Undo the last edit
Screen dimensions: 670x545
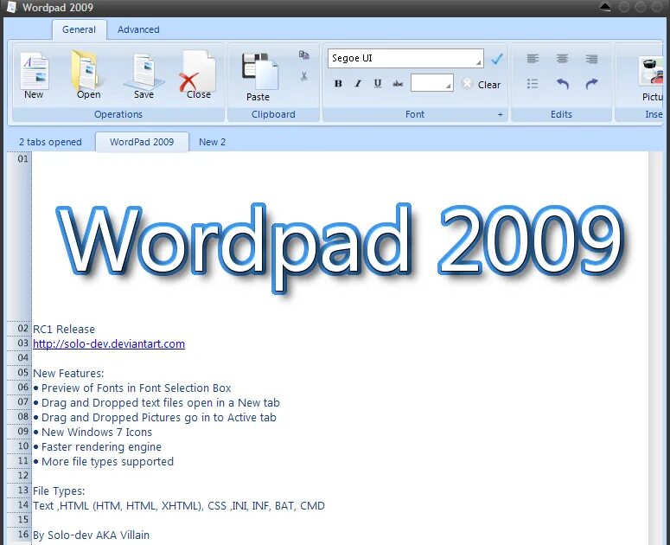[x=562, y=84]
